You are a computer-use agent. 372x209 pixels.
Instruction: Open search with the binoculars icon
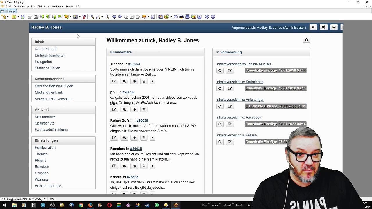pyautogui.click(x=176, y=17)
